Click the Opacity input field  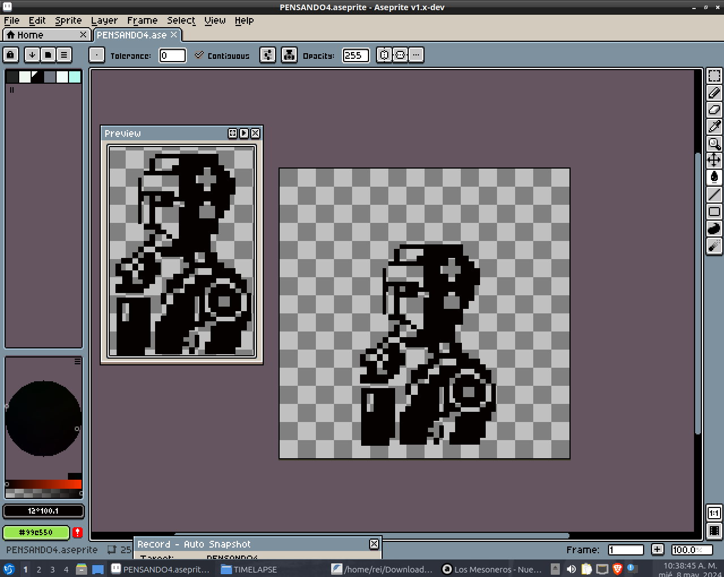[x=355, y=55]
